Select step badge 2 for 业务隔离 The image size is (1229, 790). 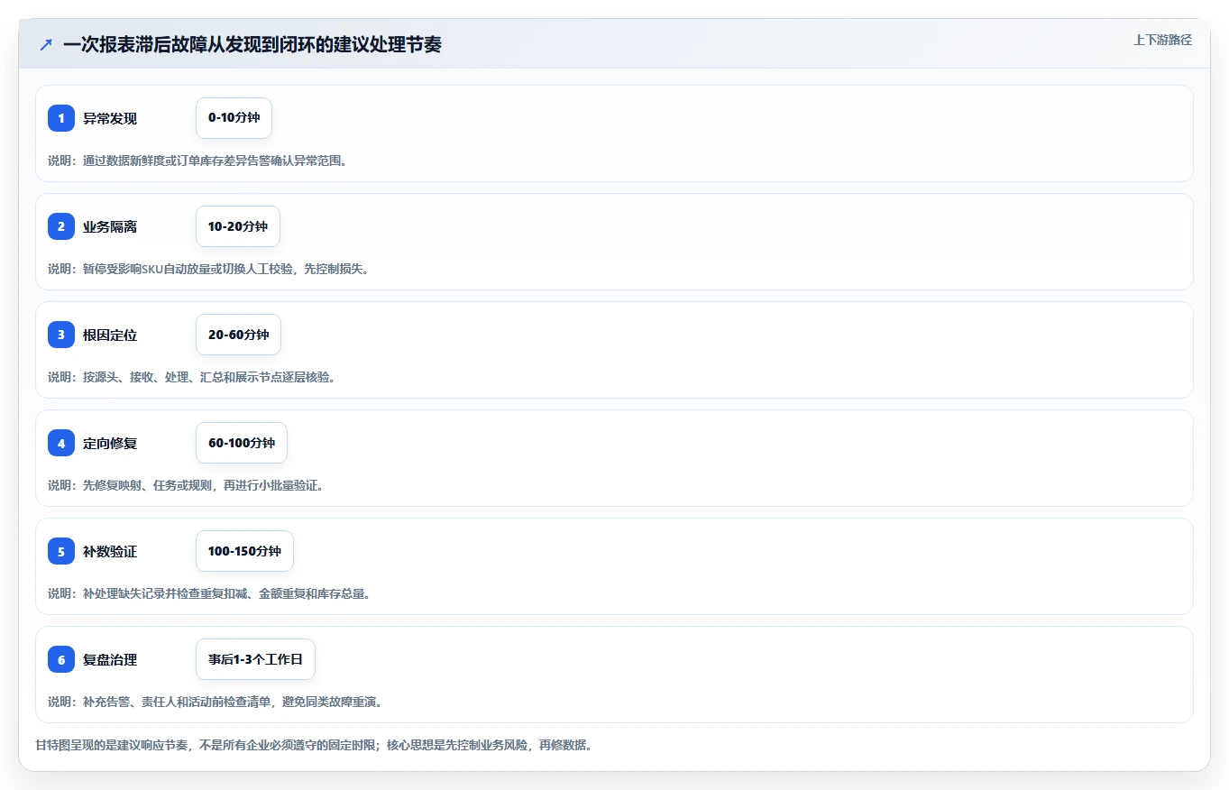[61, 226]
